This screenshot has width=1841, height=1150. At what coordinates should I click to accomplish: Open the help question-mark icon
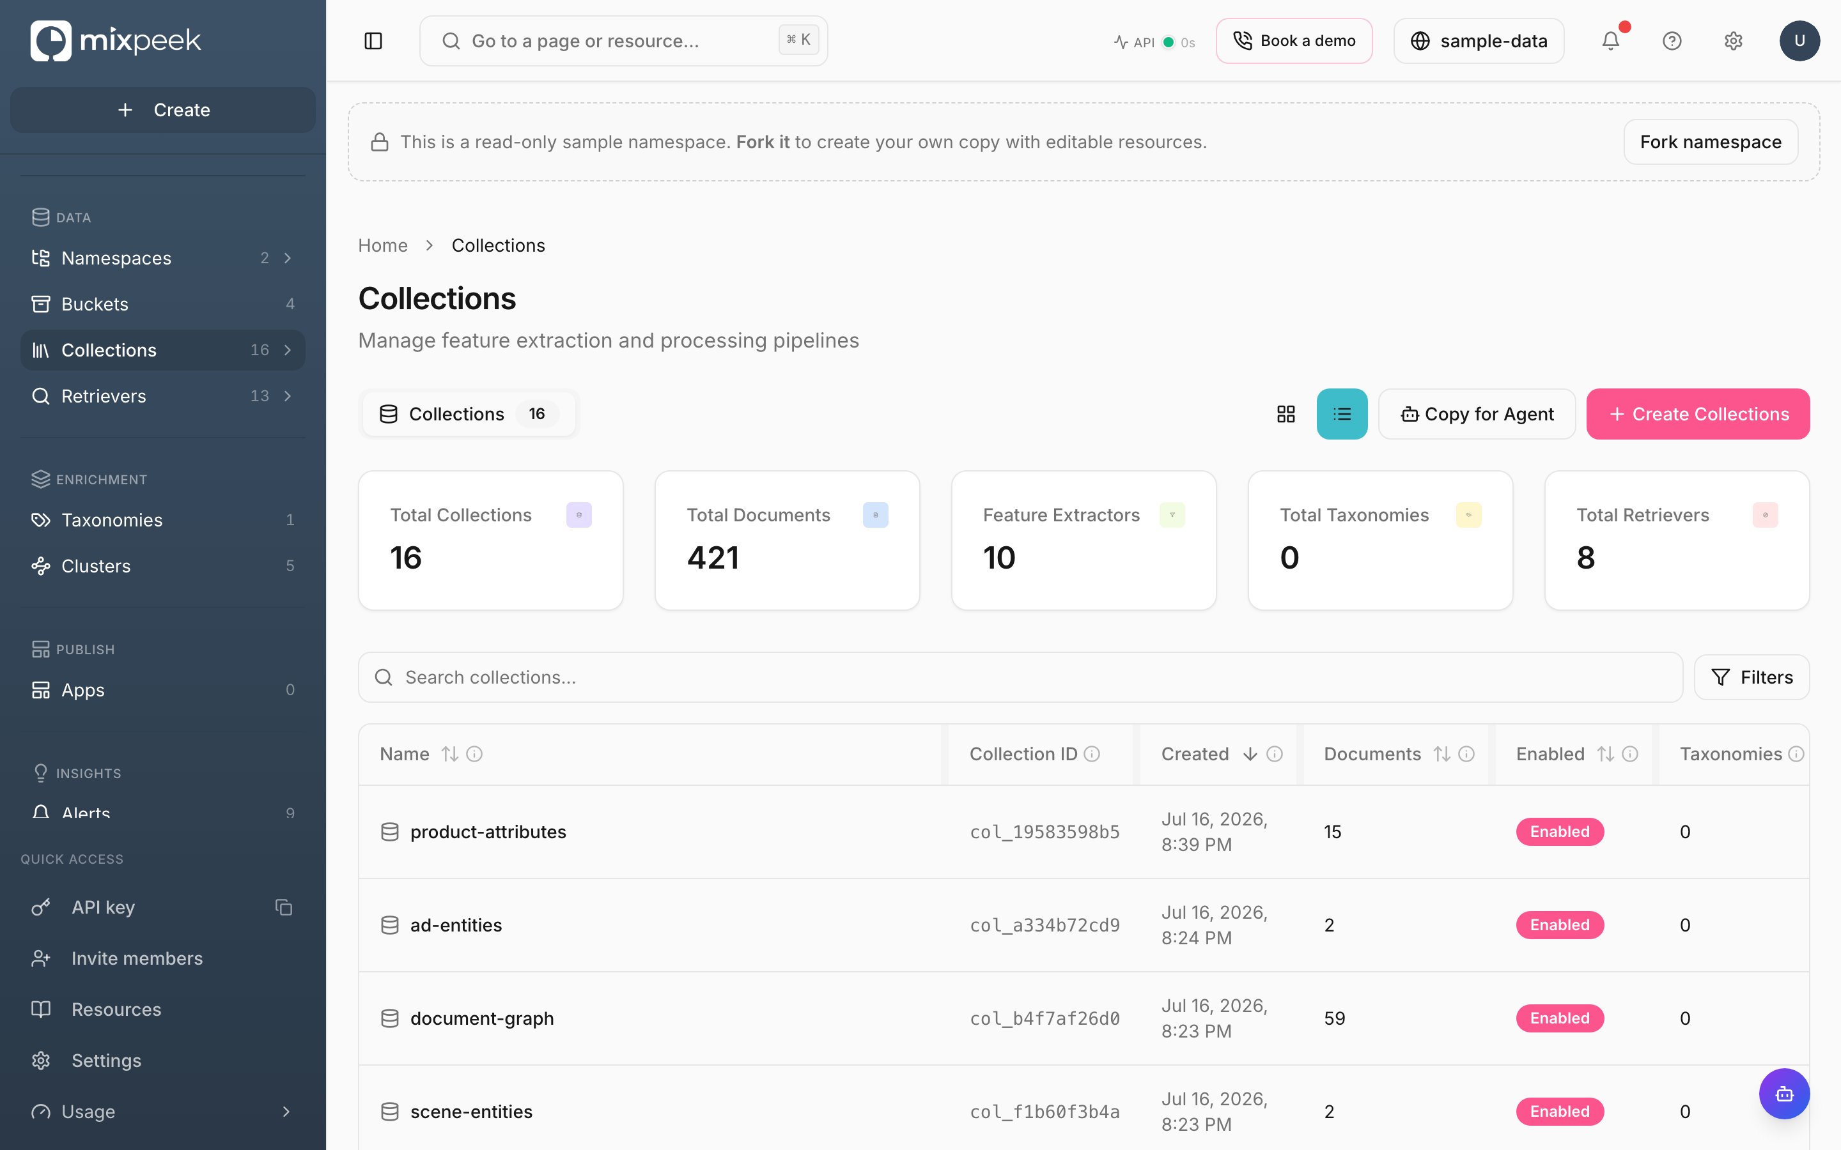1672,41
